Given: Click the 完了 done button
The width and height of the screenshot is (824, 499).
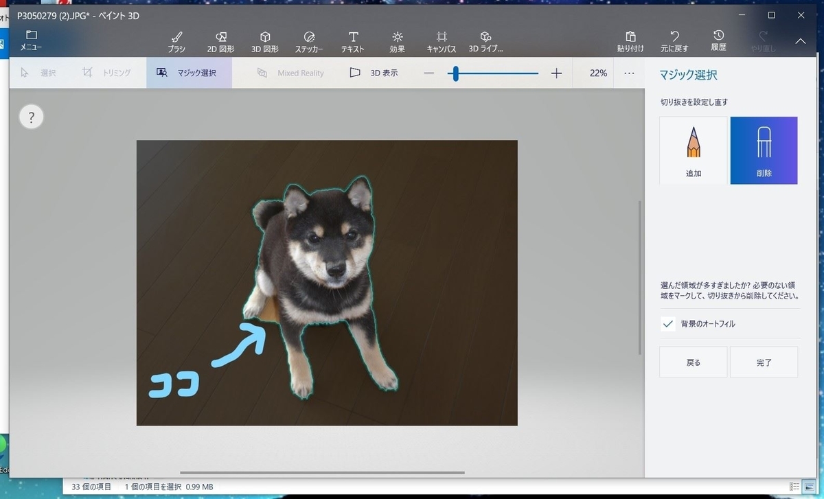Looking at the screenshot, I should coord(764,362).
